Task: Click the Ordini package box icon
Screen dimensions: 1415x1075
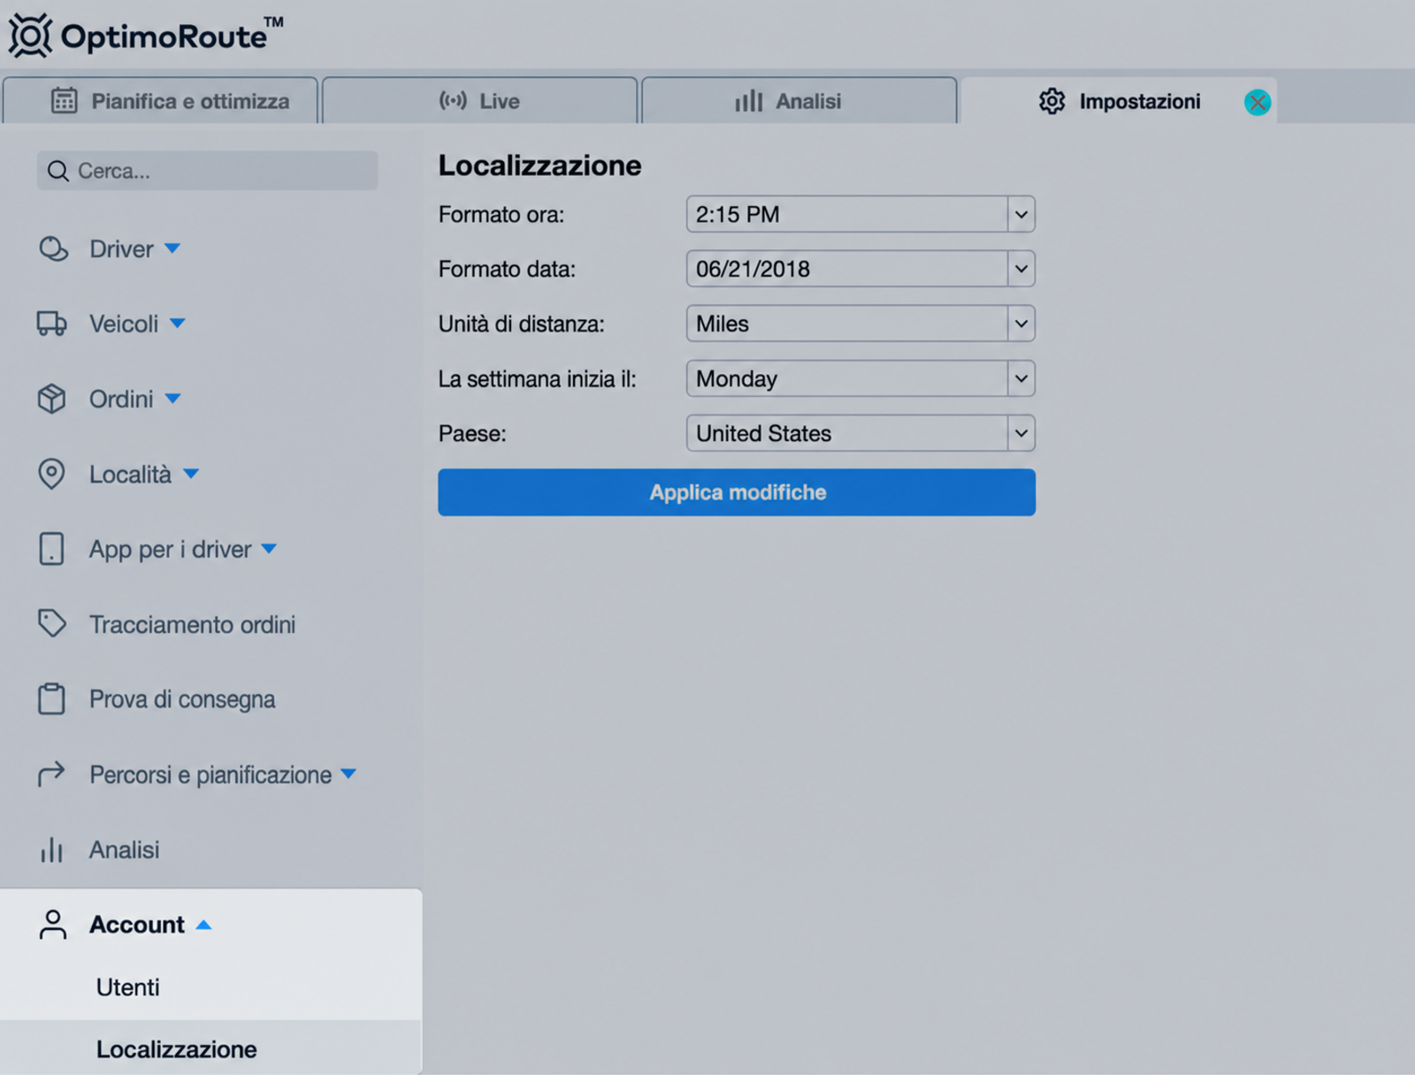Action: 51,400
